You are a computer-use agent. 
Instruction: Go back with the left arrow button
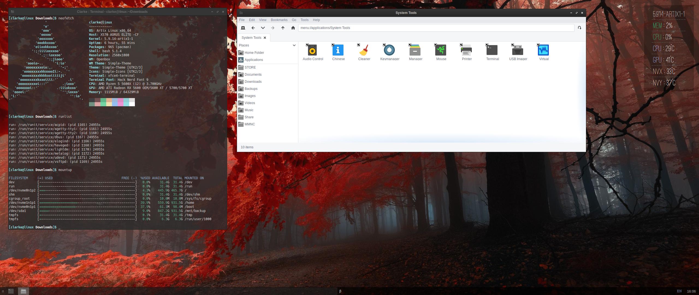coord(253,28)
